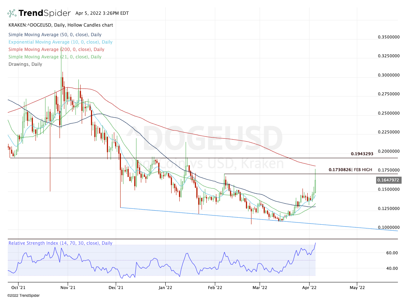Image resolution: width=409 pixels, height=299 pixels.
Task: Click the ©2022 TrendSpider copyright text
Action: 23,295
